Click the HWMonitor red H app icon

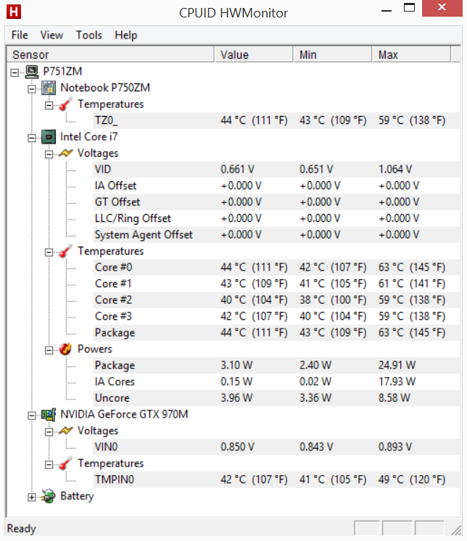pyautogui.click(x=14, y=12)
